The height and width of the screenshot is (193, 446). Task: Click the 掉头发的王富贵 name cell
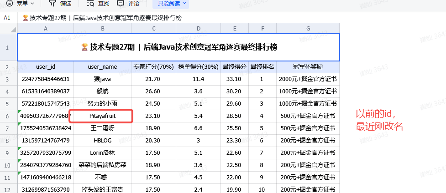[x=102, y=188]
